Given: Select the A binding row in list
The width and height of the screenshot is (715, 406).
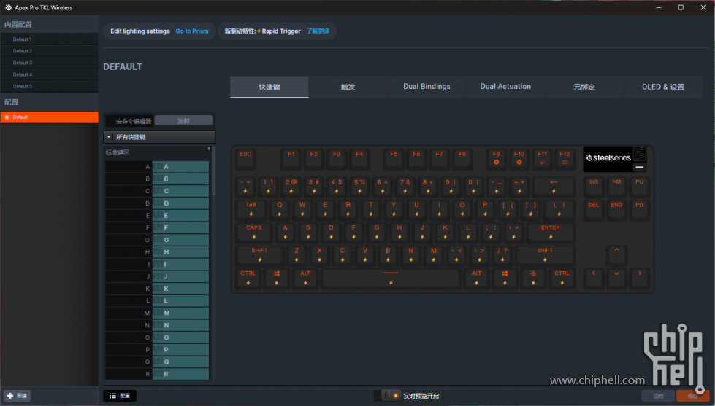Looking at the screenshot, I should [x=157, y=167].
